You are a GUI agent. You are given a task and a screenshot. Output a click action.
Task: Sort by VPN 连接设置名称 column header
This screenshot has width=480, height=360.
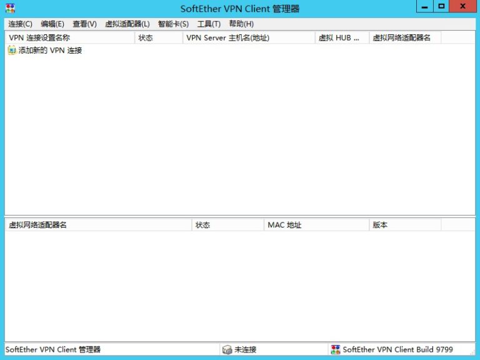(69, 37)
